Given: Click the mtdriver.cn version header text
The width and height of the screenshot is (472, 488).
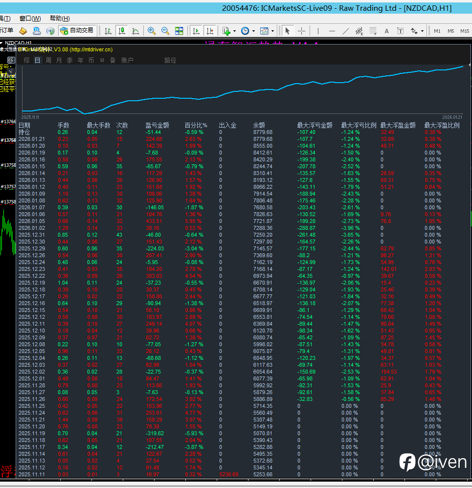Looking at the screenshot, I should coord(66,49).
